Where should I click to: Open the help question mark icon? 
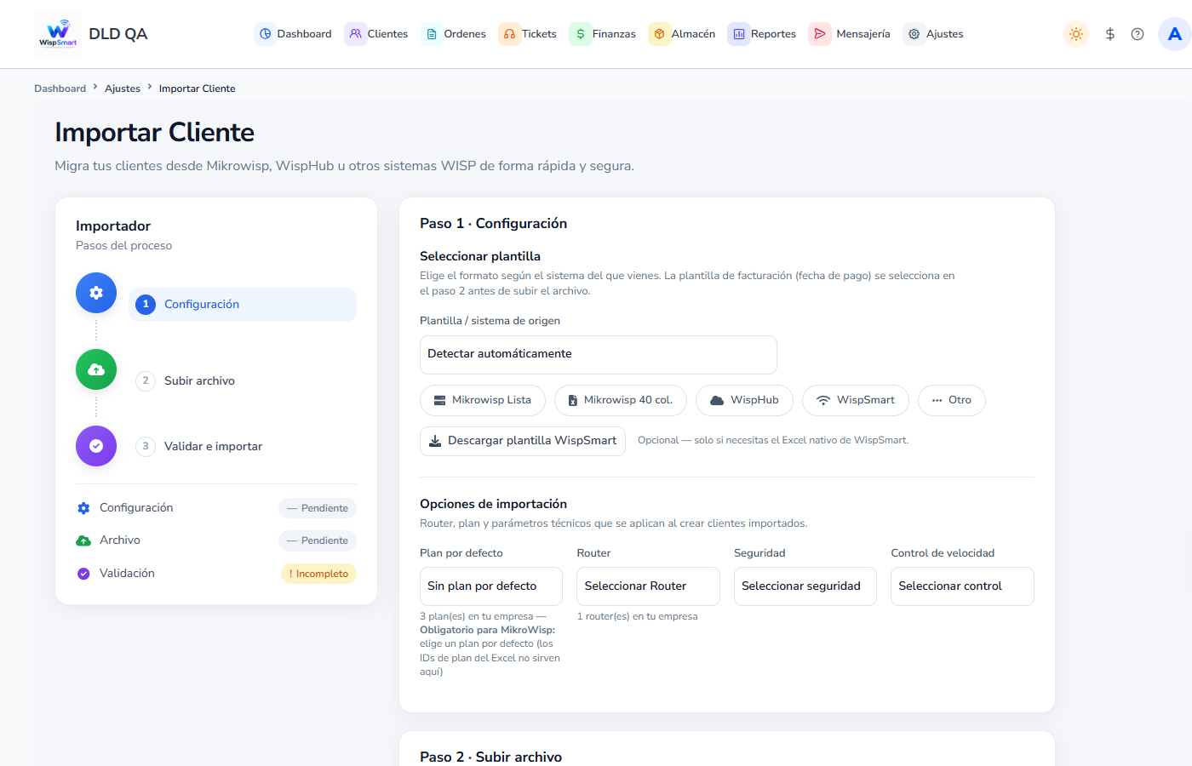(x=1138, y=34)
